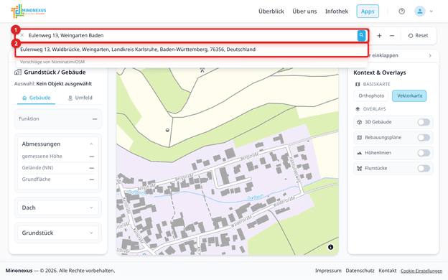Click the Bebauungspläne map icon

(360, 137)
